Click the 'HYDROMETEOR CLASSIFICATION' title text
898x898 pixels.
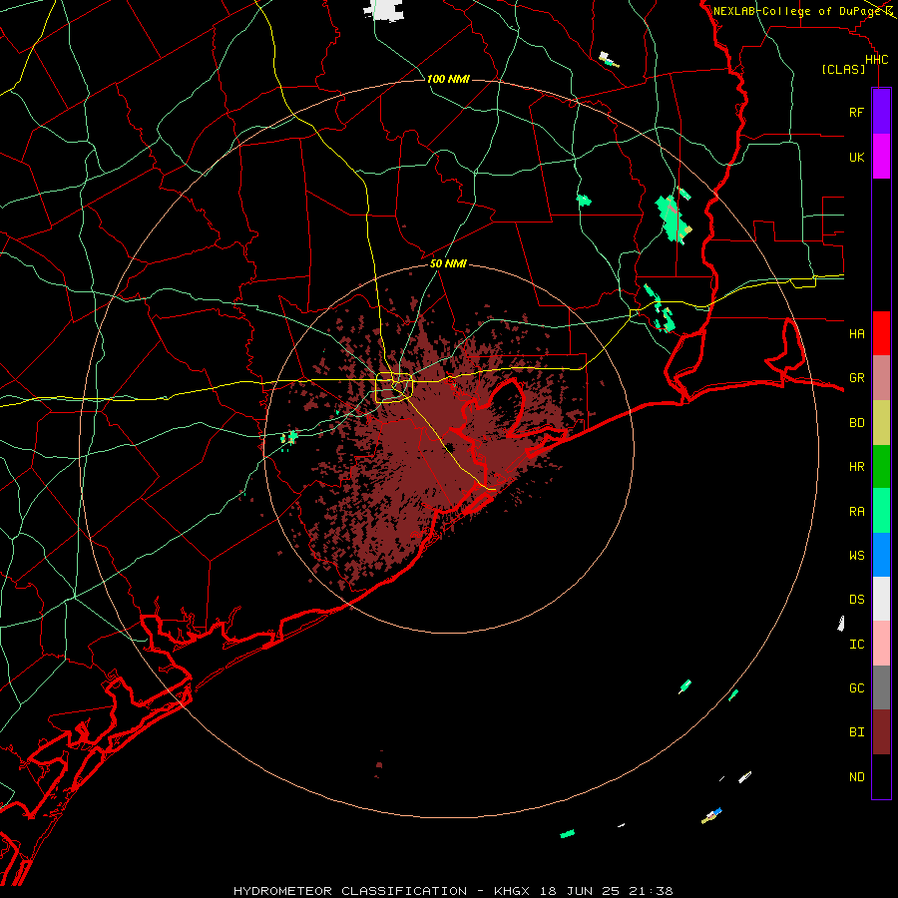pos(350,891)
